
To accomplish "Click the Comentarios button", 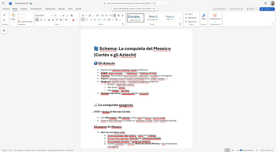I will pos(220,9).
